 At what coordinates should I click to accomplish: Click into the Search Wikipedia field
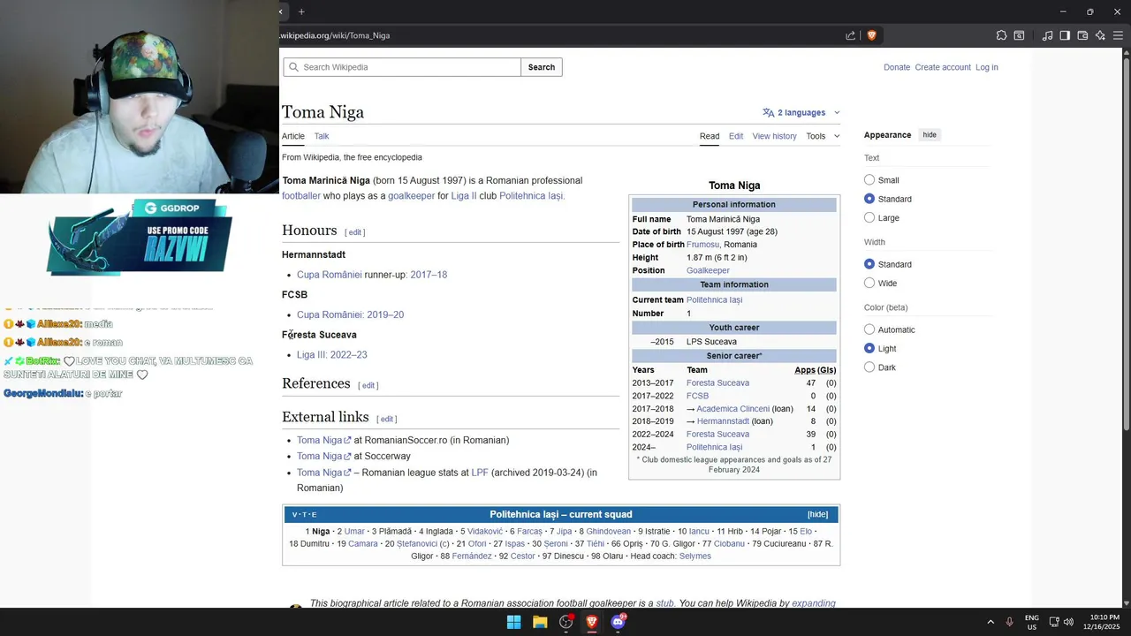402,67
